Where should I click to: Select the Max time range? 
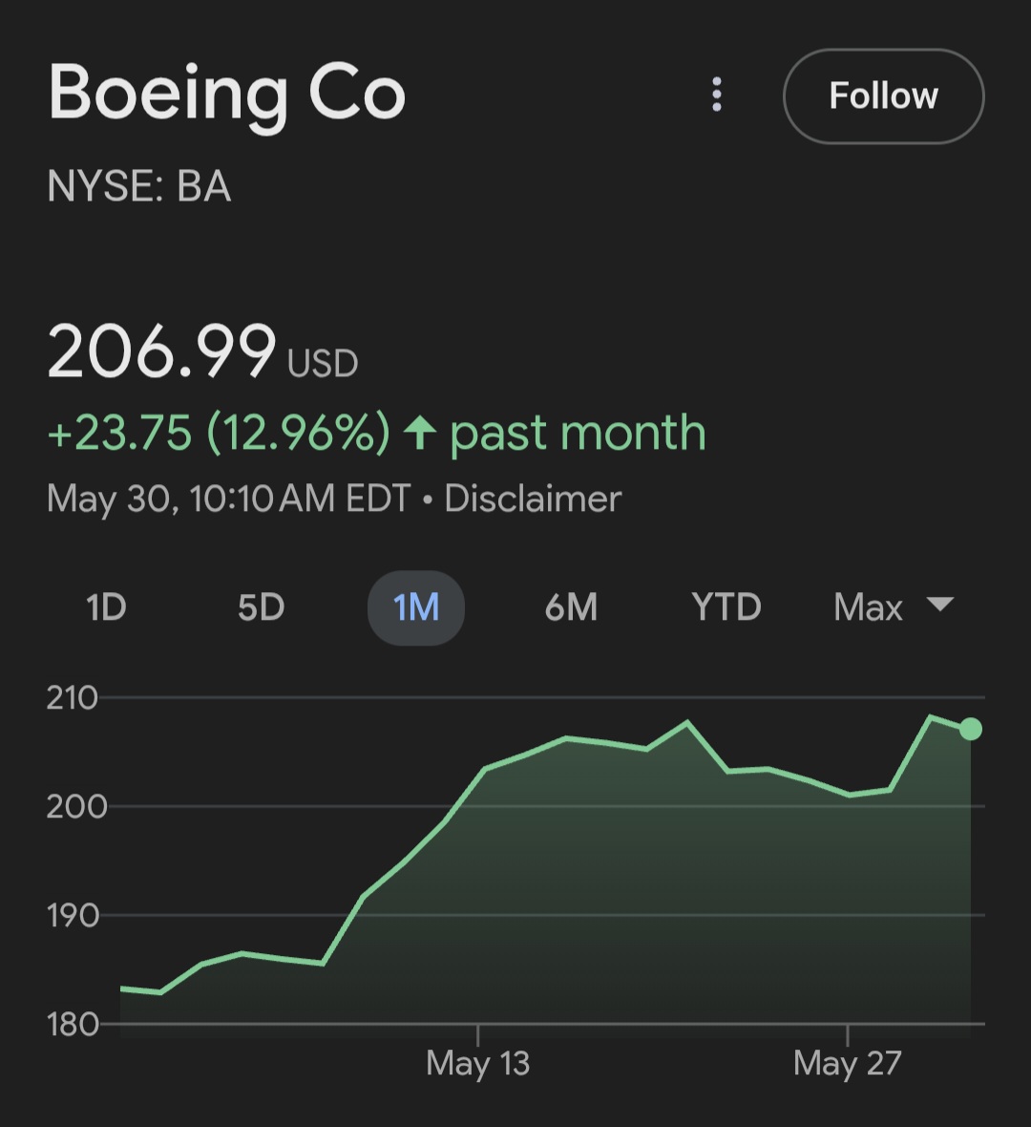tap(868, 607)
